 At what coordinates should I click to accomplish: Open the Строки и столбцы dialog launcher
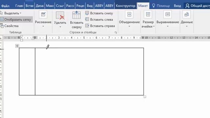pyautogui.click(x=116, y=32)
